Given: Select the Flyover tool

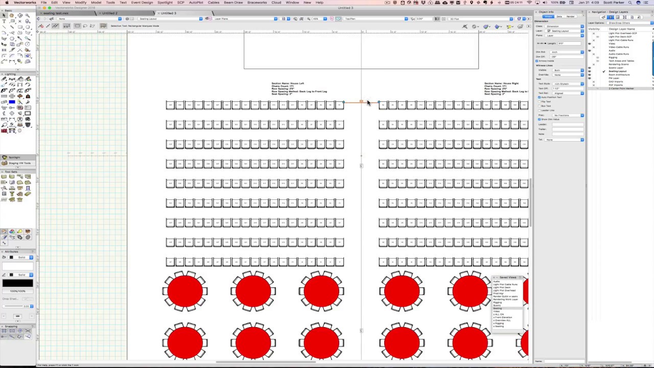Looking at the screenshot, I should (20, 15).
